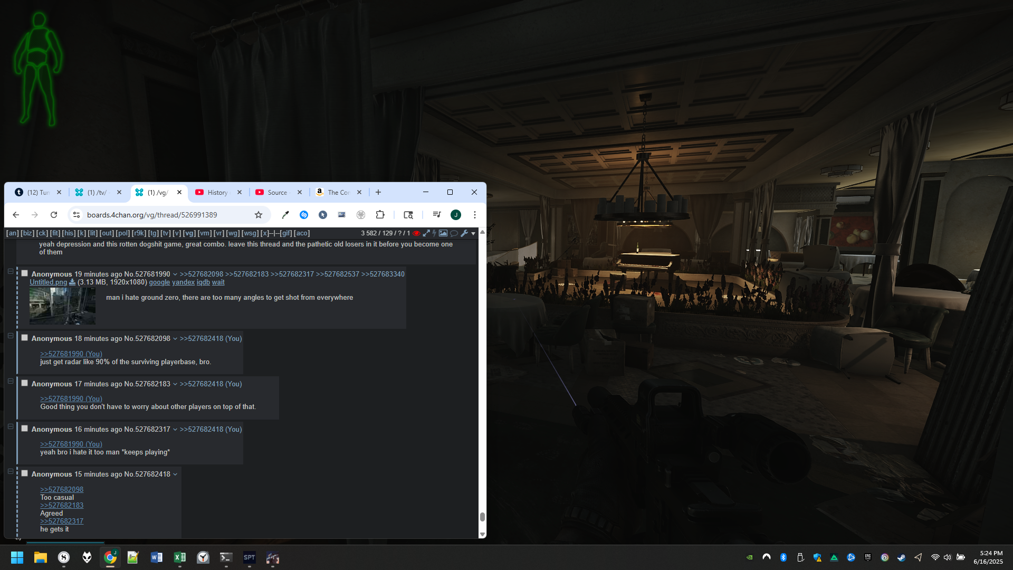Switch to the Amazon The Cor tab
Screen dimensions: 1013x570
pos(338,193)
